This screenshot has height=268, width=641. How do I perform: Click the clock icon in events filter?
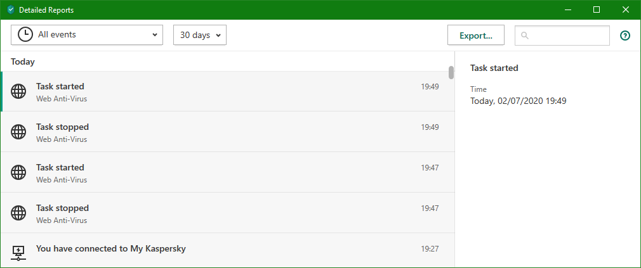pyautogui.click(x=25, y=35)
